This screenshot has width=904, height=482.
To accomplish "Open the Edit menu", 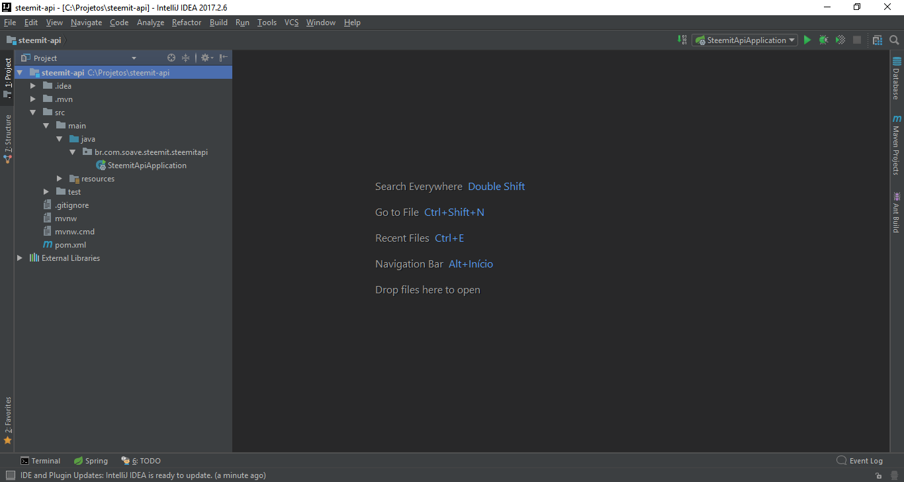I will point(31,23).
